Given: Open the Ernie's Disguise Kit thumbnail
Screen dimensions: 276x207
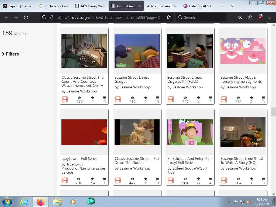Looking at the screenshot, I should pos(190,51).
